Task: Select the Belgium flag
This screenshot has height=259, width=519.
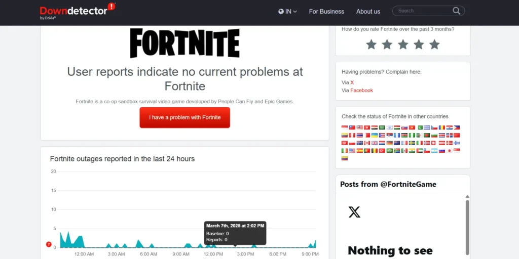Action: coord(375,151)
